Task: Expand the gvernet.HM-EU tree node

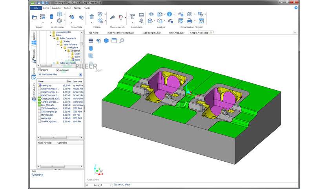Action: point(50,32)
